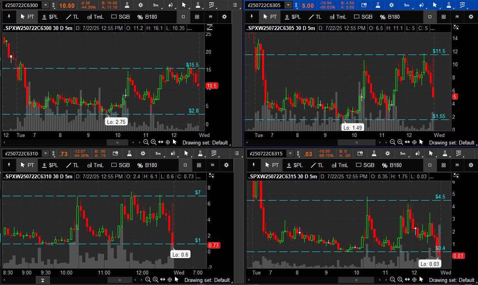
Task: Select the TmL tool in C6300 toolbar
Action: [x=95, y=17]
